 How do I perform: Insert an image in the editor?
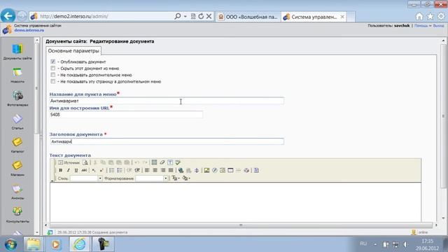coord(206,170)
